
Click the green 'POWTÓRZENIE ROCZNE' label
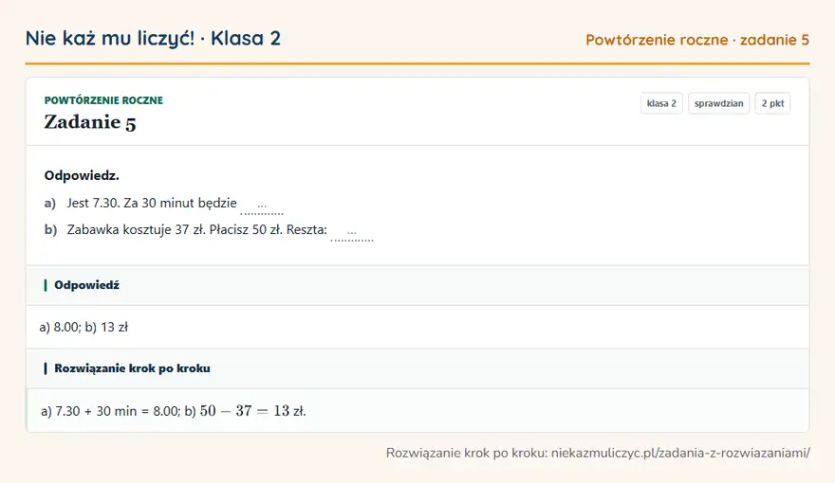point(103,100)
